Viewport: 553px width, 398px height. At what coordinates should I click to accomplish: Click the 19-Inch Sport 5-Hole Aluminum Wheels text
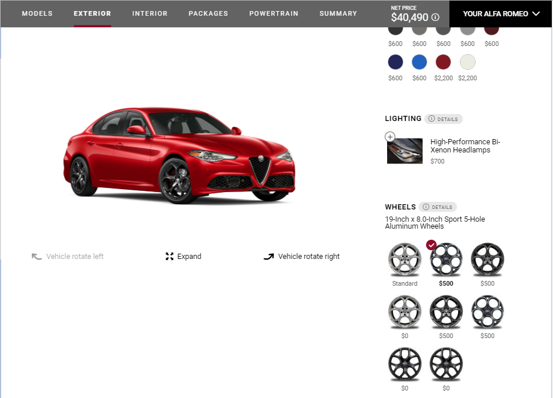pyautogui.click(x=435, y=222)
